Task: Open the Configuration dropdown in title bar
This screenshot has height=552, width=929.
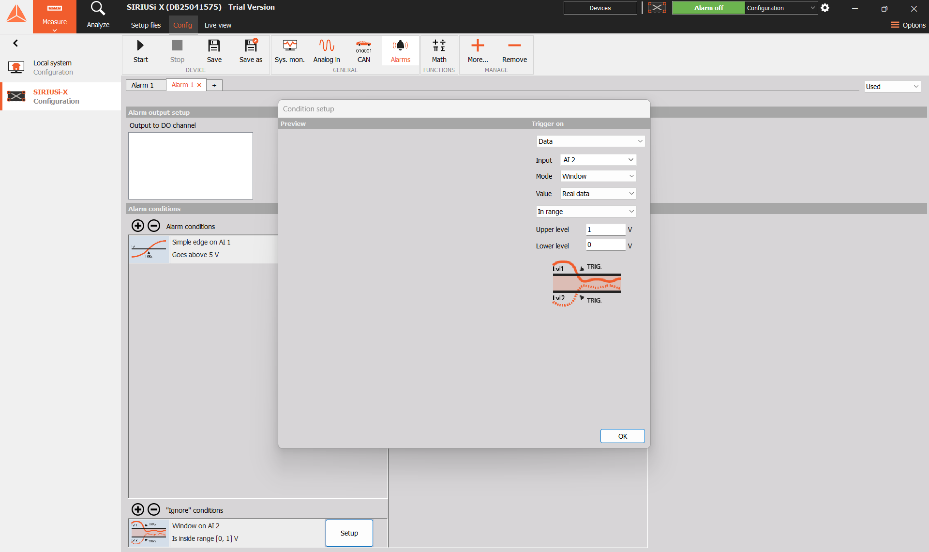Action: pyautogui.click(x=781, y=8)
